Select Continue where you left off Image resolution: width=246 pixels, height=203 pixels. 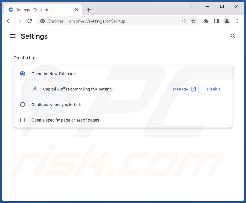point(22,105)
